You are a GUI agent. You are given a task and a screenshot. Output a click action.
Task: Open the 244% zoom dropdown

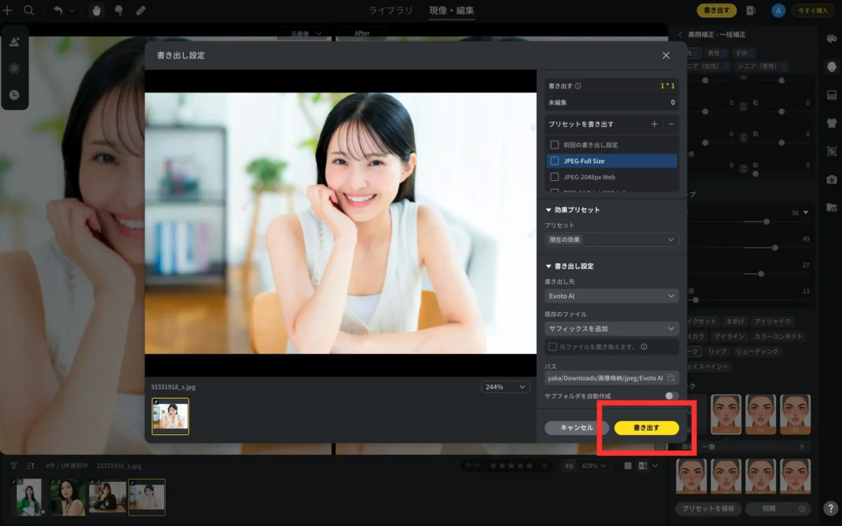coord(505,387)
